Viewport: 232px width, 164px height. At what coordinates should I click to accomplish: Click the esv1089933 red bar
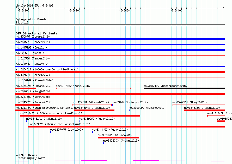coord(221,121)
